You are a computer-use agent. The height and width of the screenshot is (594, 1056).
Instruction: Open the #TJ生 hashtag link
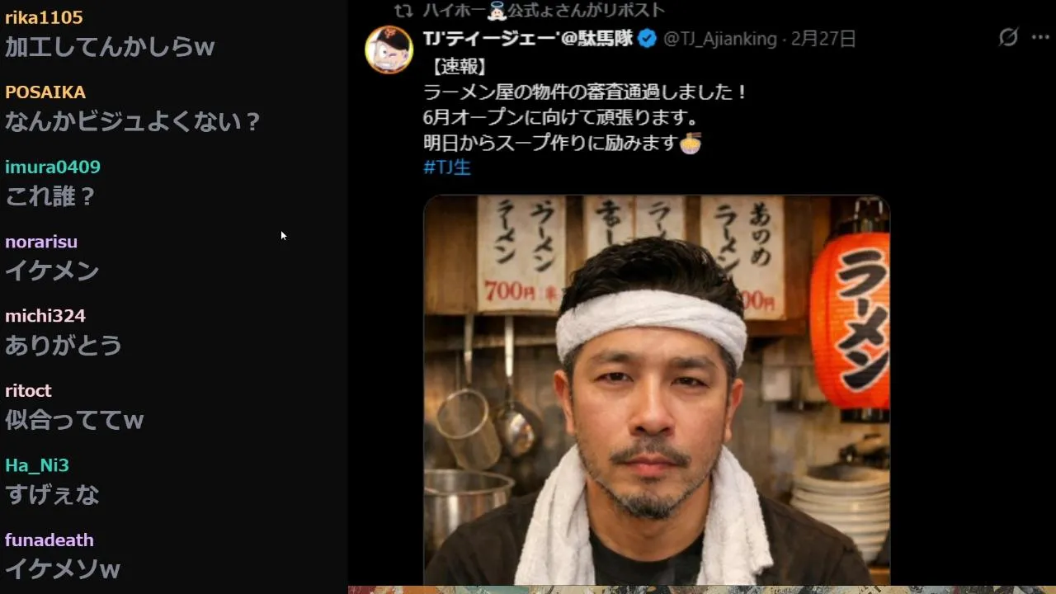[447, 167]
